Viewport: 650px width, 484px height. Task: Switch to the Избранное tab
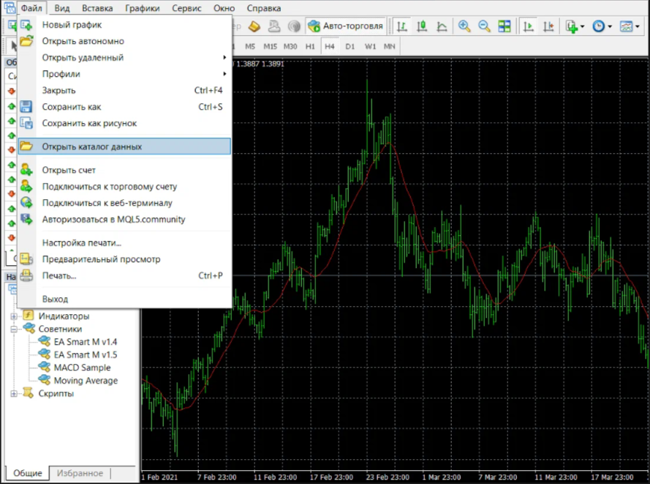coord(80,473)
